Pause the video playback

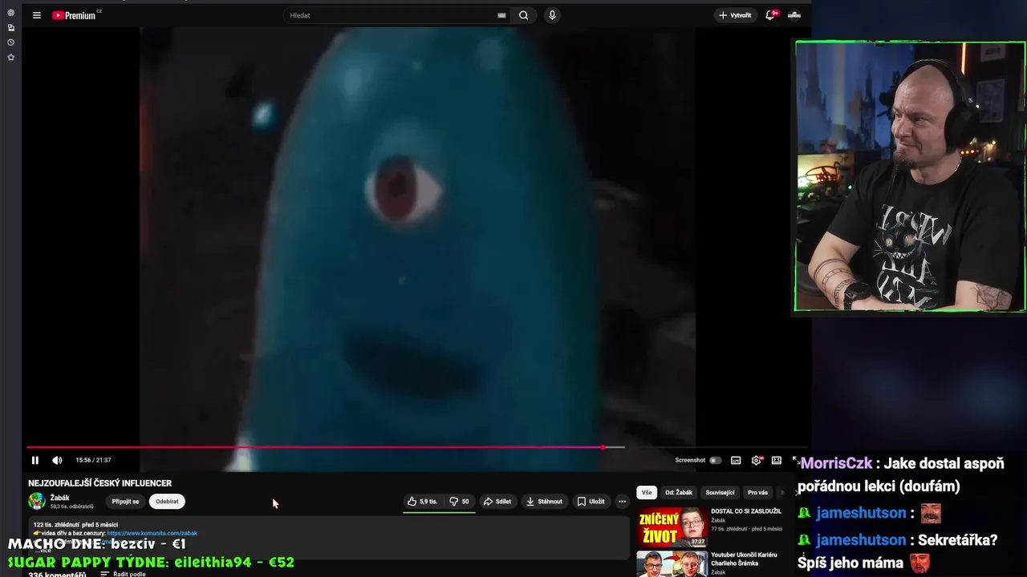(x=35, y=460)
